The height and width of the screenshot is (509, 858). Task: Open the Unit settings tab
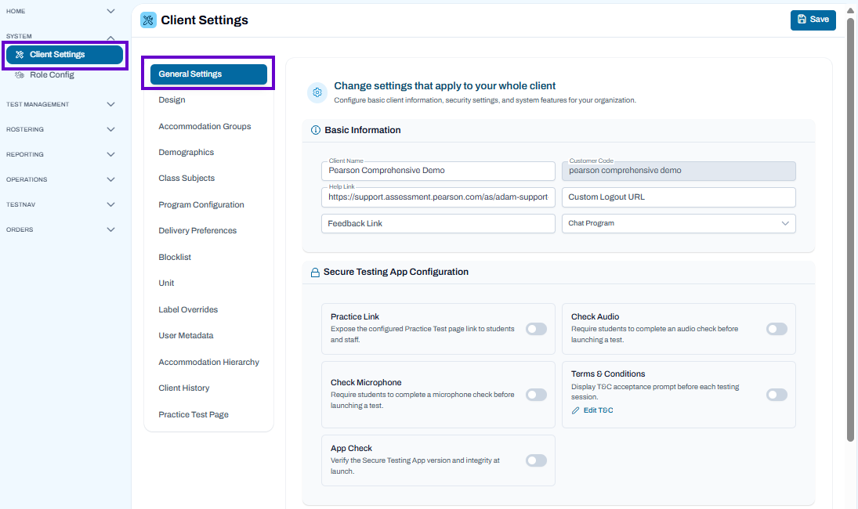(166, 283)
